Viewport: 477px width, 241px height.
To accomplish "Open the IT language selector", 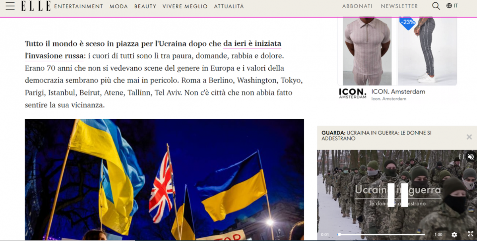I will 452,6.
